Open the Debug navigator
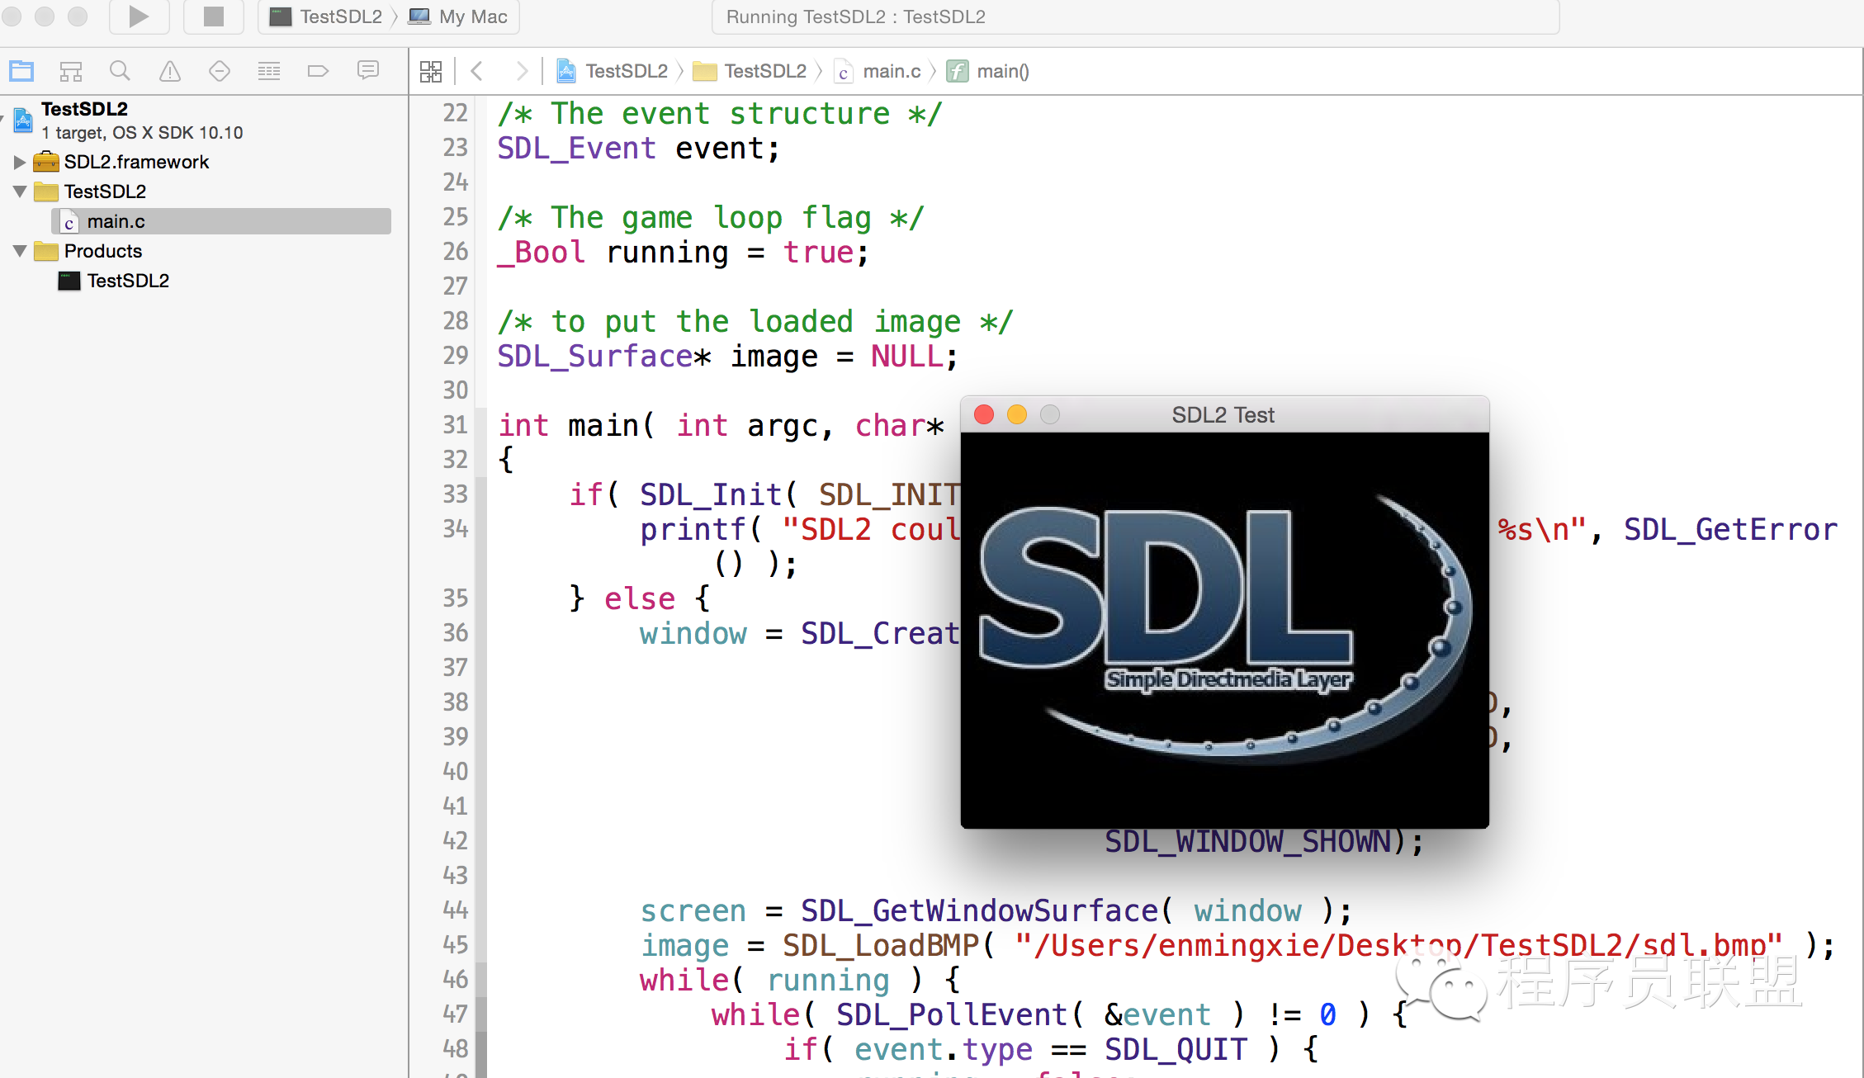1864x1078 pixels. (x=269, y=71)
